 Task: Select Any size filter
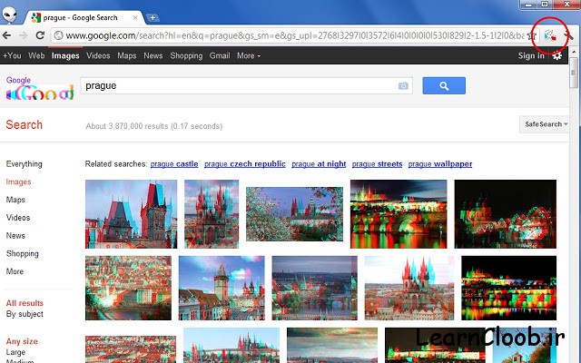point(22,341)
